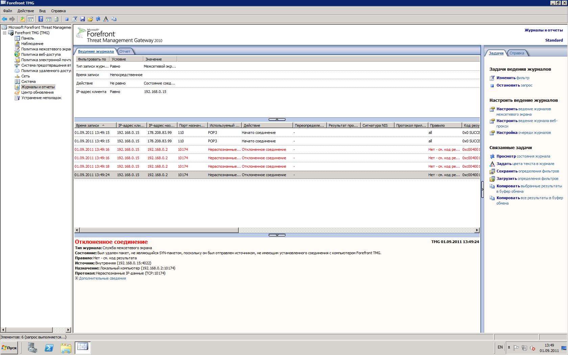The image size is (568, 355).
Task: Click the Up one level folder icon
Action: [x=22, y=19]
